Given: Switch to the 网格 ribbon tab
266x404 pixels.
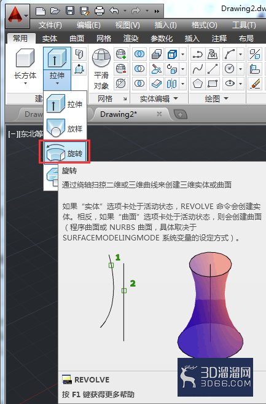Looking at the screenshot, I should pos(104,39).
